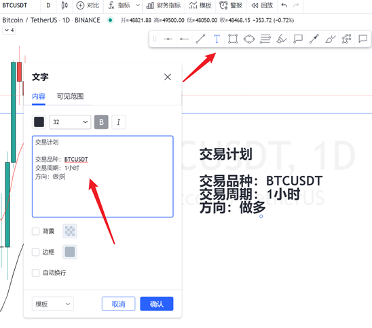Screen dimensions: 372x328
Task: Select the path polyline tool
Action: pos(346,39)
